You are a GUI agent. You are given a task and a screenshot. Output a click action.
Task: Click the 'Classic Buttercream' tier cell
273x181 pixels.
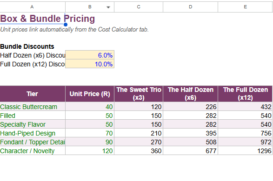(33, 106)
